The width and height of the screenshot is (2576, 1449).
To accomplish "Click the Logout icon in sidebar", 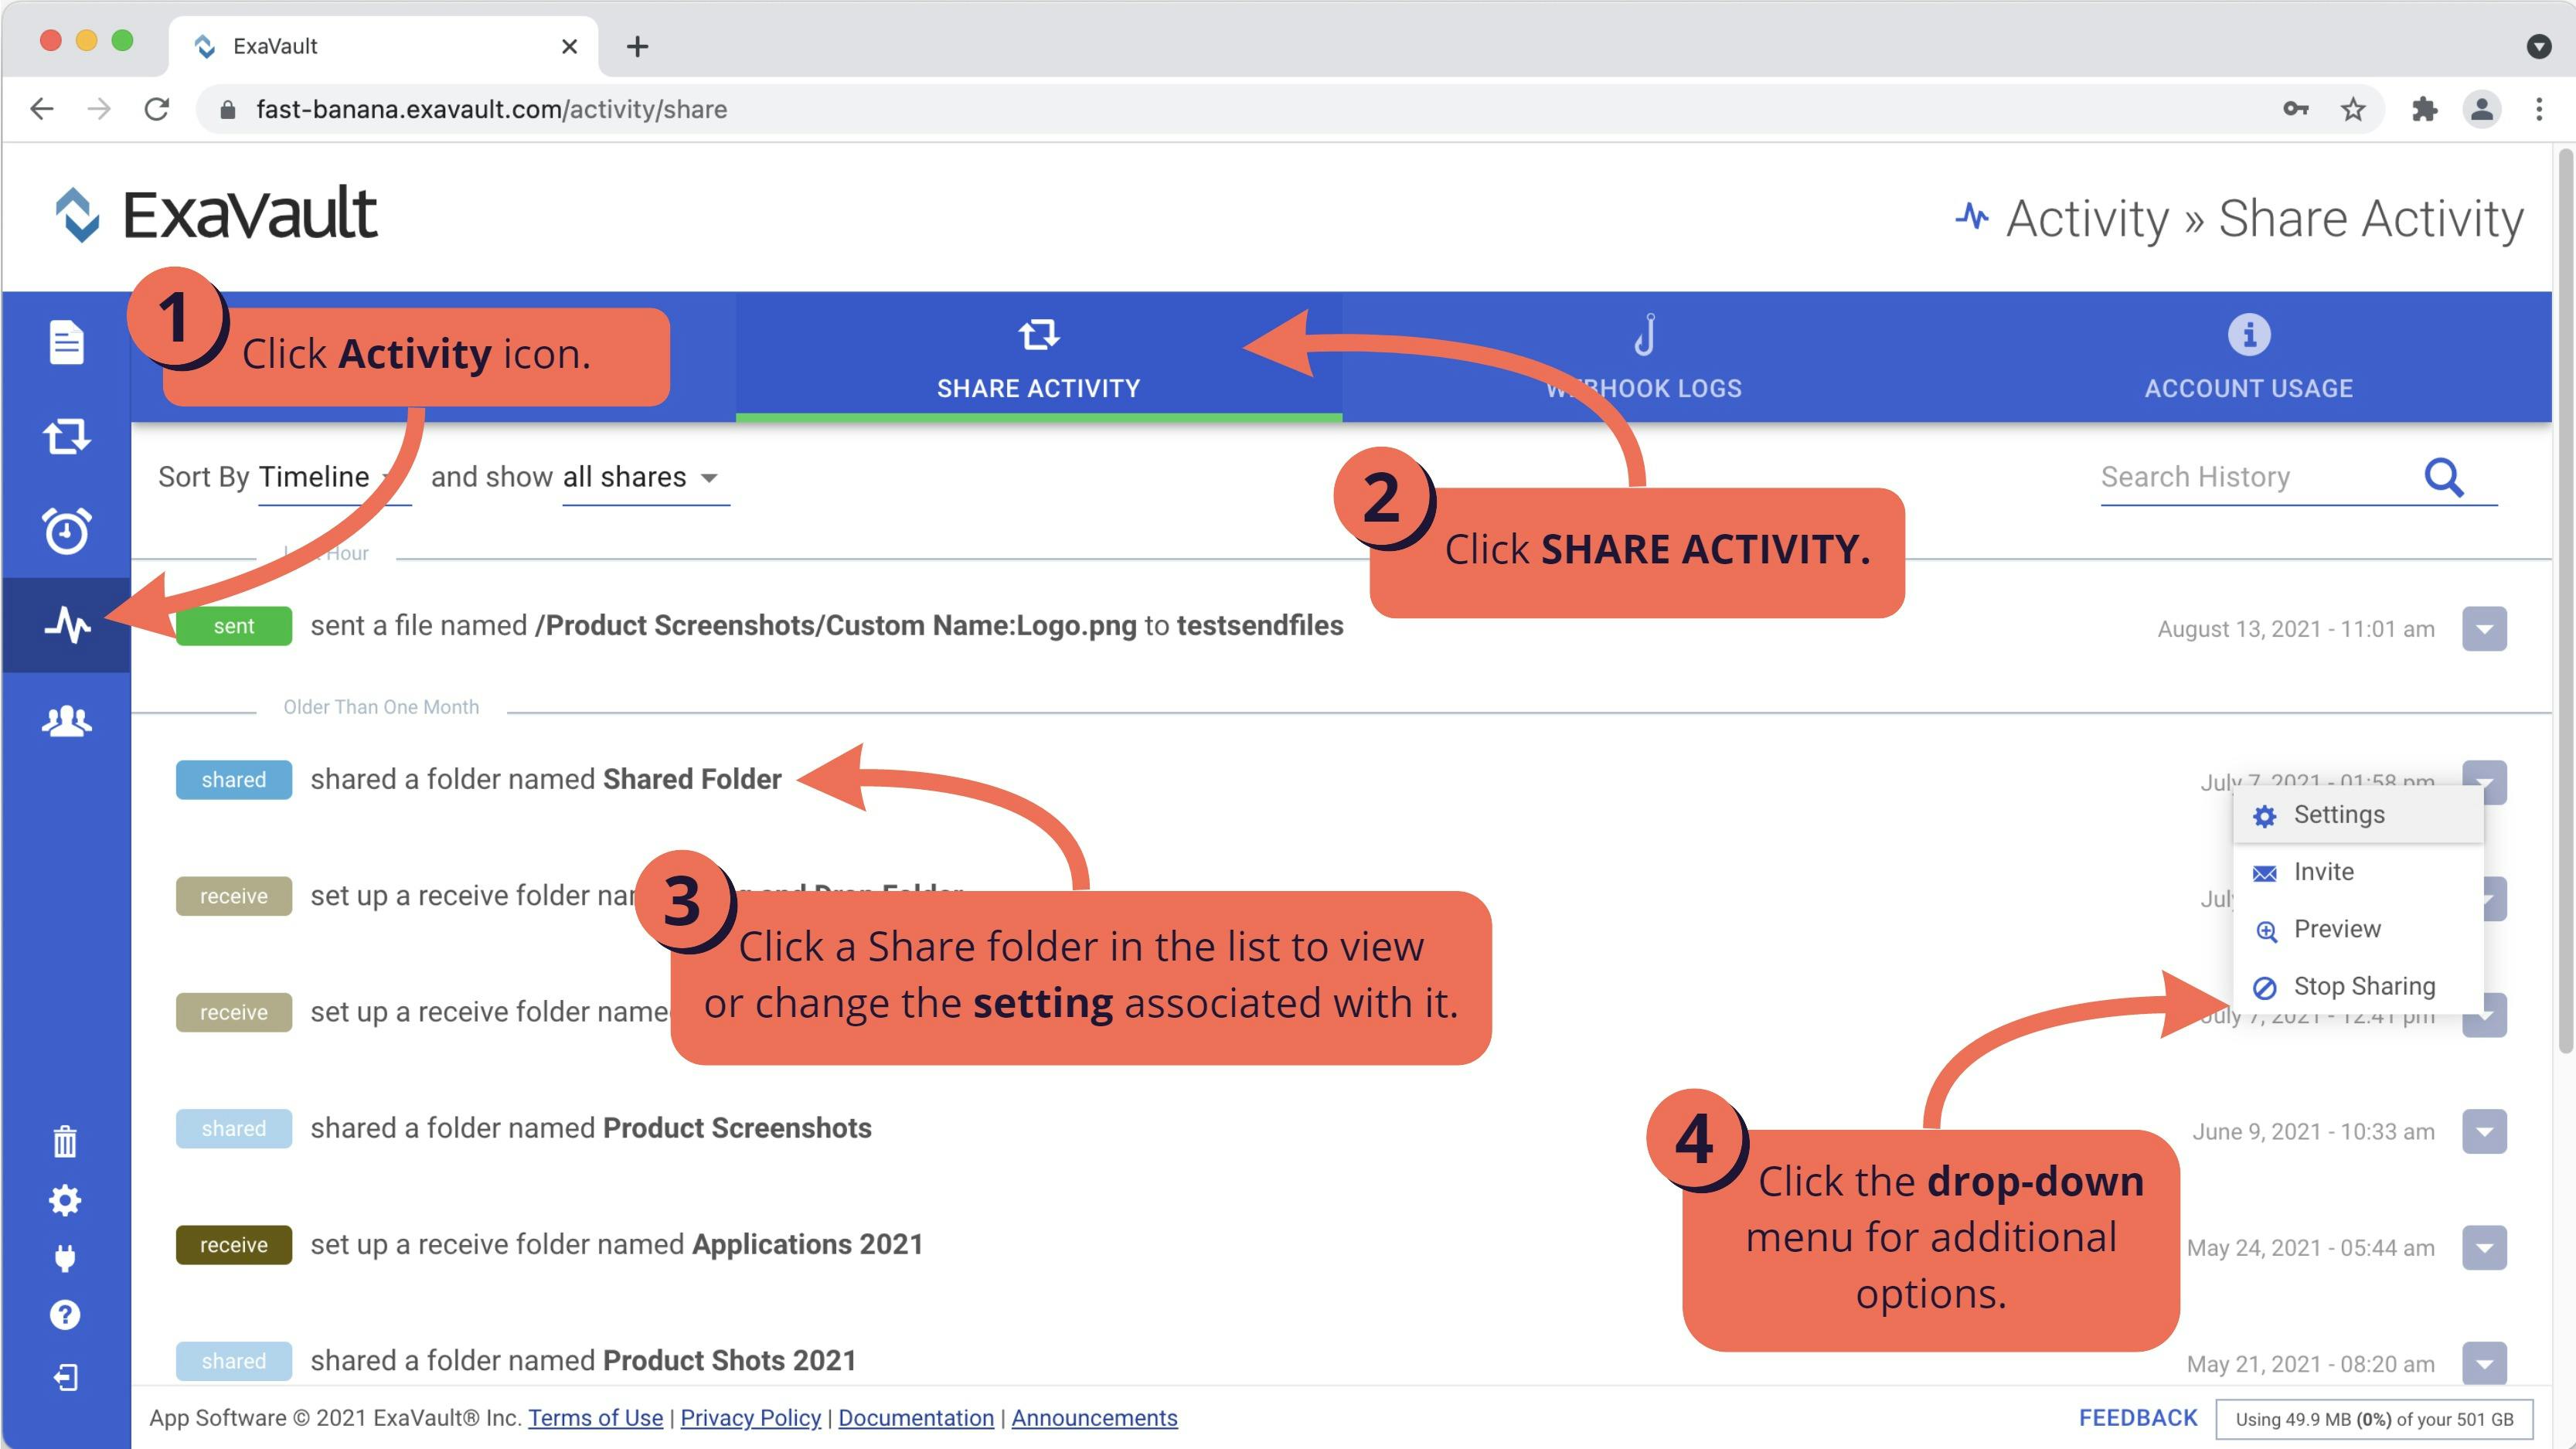I will point(65,1378).
